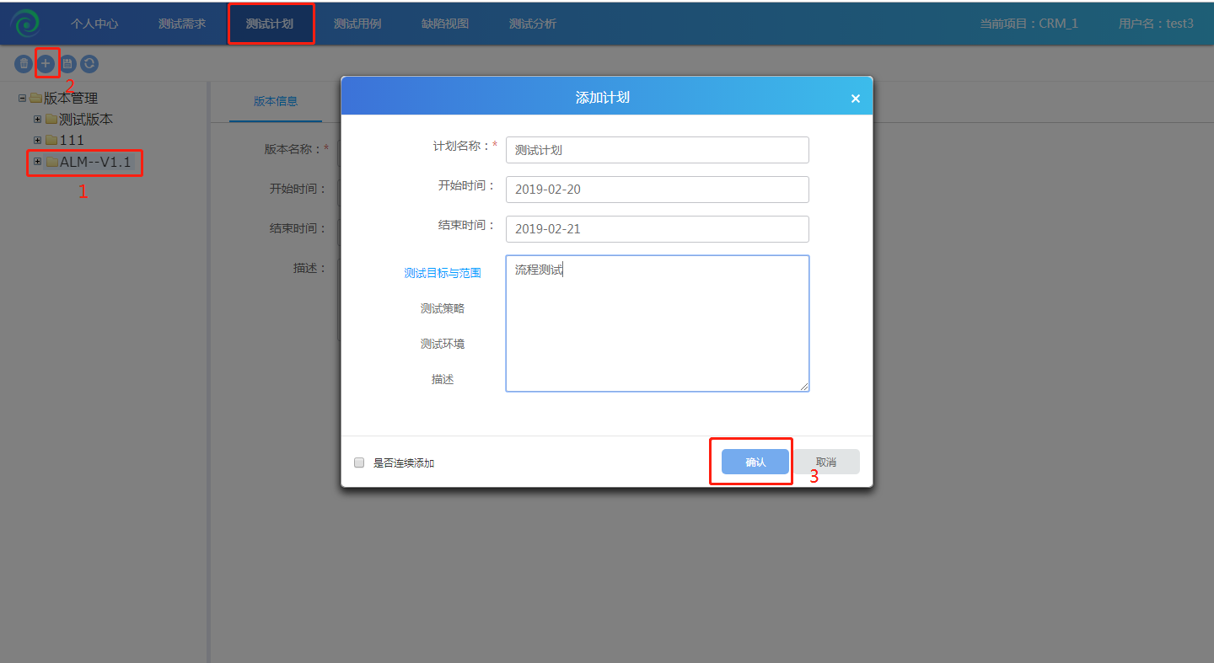1214x663 pixels.
Task: Expand the ALM--V1.1 tree node
Action: (37, 162)
